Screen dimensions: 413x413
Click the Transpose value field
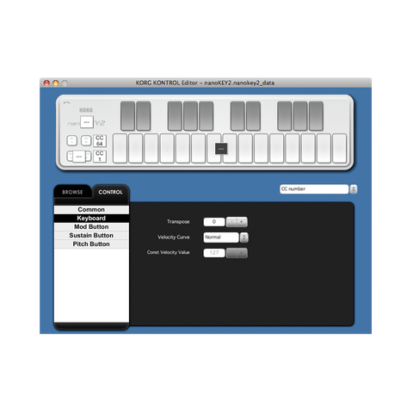pos(214,222)
